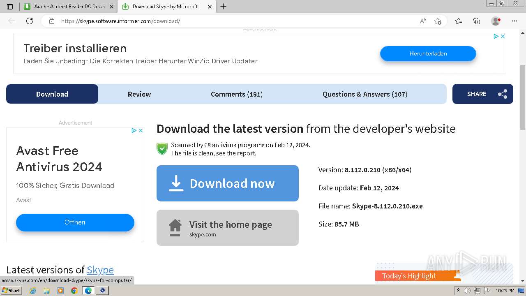526x296 pixels.
Task: Open the Skype link in Latest versions
Action: [100, 270]
